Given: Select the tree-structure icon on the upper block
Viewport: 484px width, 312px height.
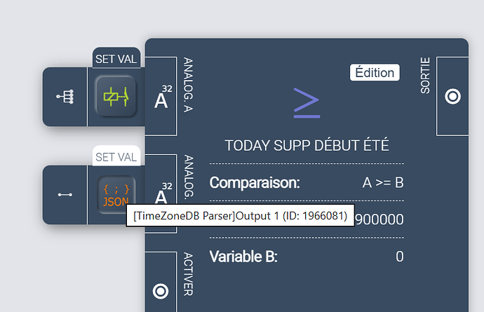Looking at the screenshot, I should 65,97.
